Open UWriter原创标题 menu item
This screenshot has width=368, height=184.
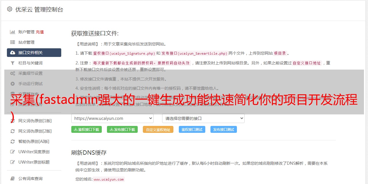34,162
